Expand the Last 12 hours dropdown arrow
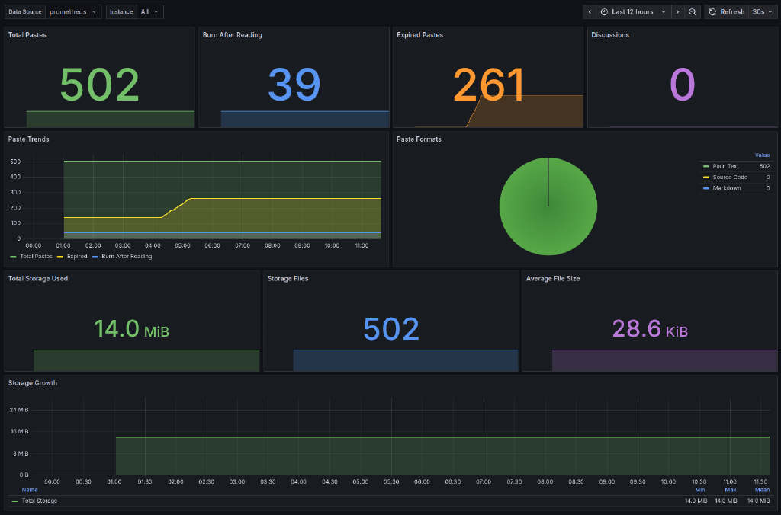Viewport: 781px width, 515px height. [662, 11]
